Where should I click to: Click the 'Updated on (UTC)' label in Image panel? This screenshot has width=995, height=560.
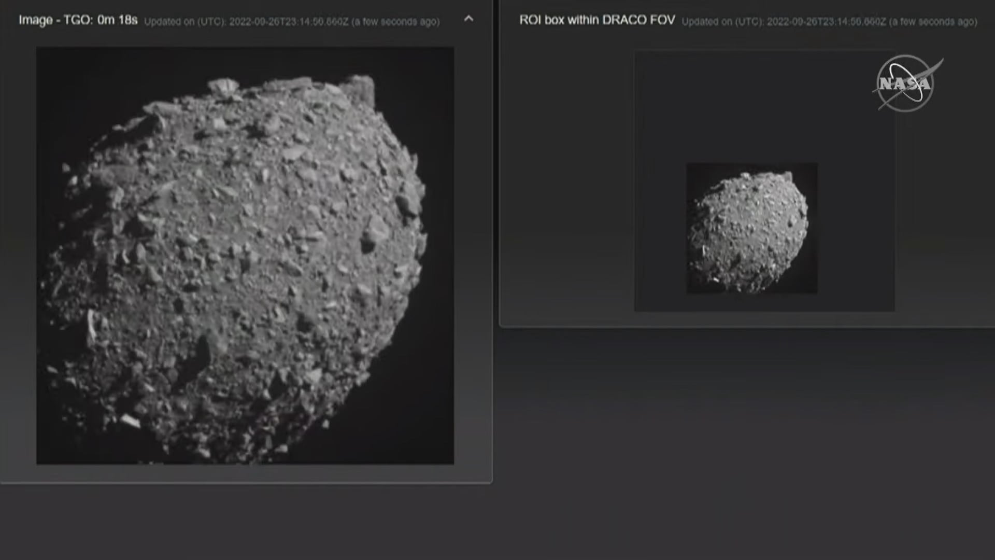point(184,22)
